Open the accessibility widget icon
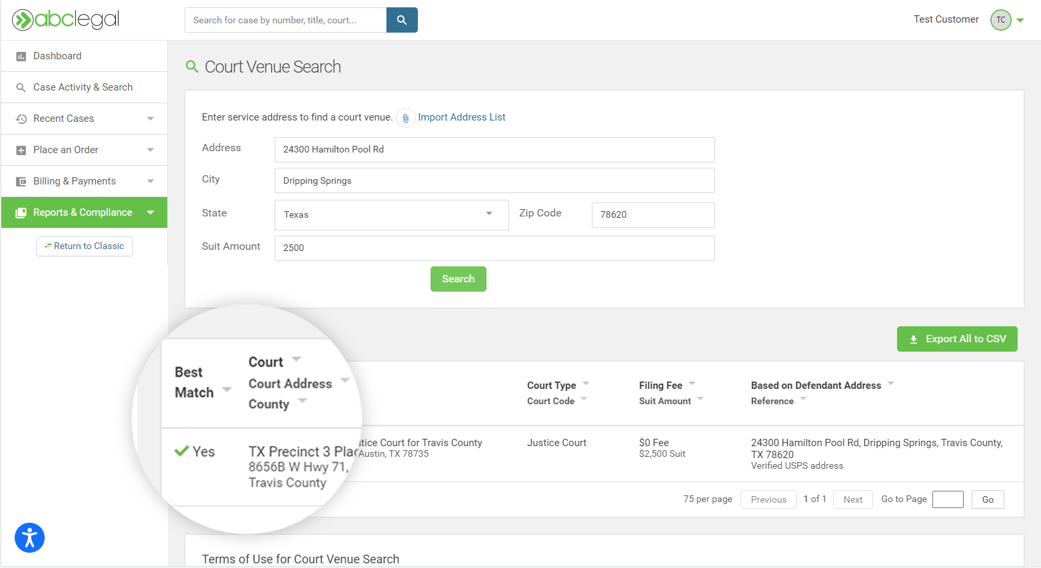 pyautogui.click(x=29, y=538)
